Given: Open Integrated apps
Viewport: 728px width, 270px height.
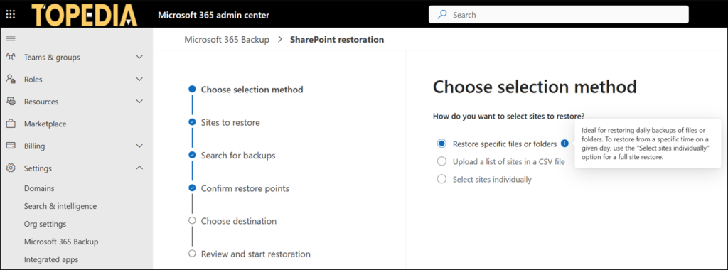Looking at the screenshot, I should click(51, 259).
